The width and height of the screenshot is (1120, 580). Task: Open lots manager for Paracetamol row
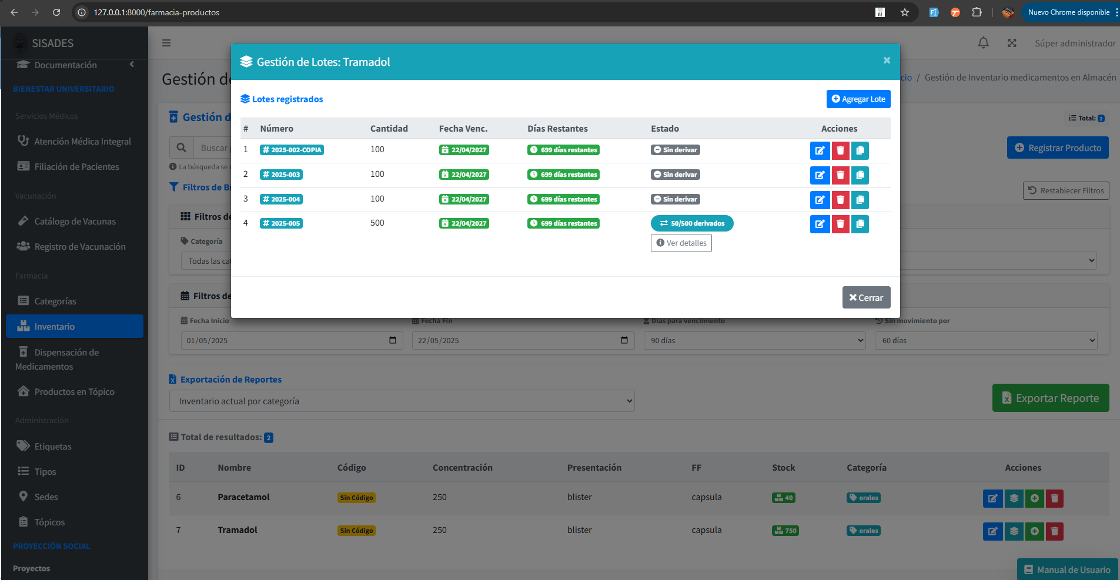tap(1014, 498)
